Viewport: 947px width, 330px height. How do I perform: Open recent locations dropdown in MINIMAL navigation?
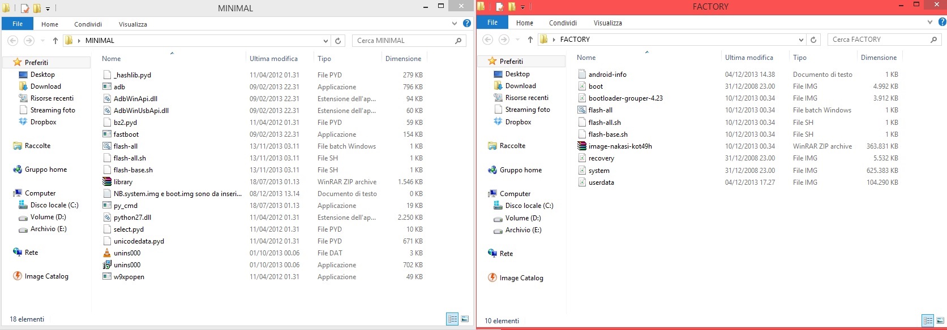tap(42, 41)
